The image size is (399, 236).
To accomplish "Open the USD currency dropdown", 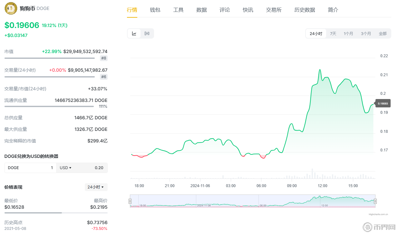I will pyautogui.click(x=65, y=168).
